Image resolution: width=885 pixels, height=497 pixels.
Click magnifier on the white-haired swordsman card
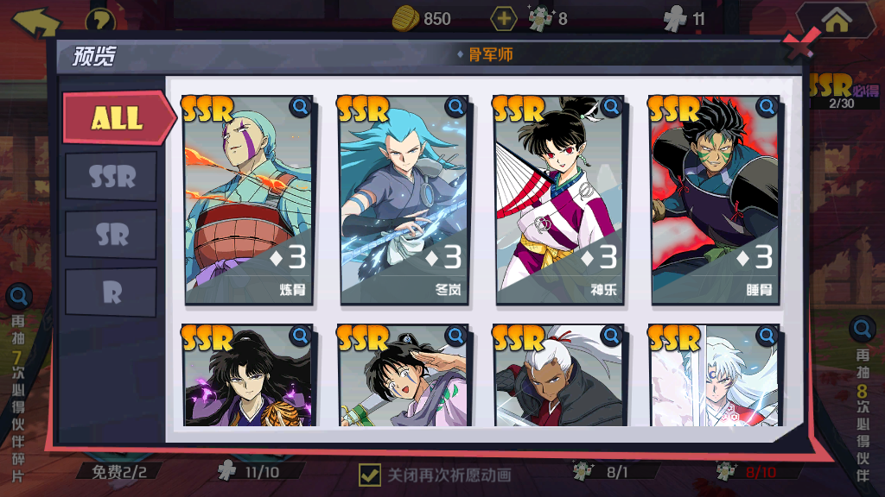click(x=767, y=336)
